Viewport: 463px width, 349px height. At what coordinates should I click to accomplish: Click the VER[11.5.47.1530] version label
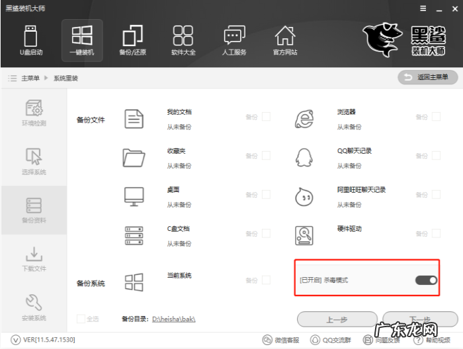coord(49,340)
